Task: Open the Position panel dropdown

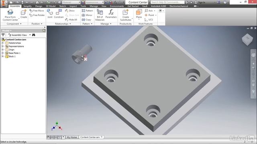Action: (x=37, y=24)
